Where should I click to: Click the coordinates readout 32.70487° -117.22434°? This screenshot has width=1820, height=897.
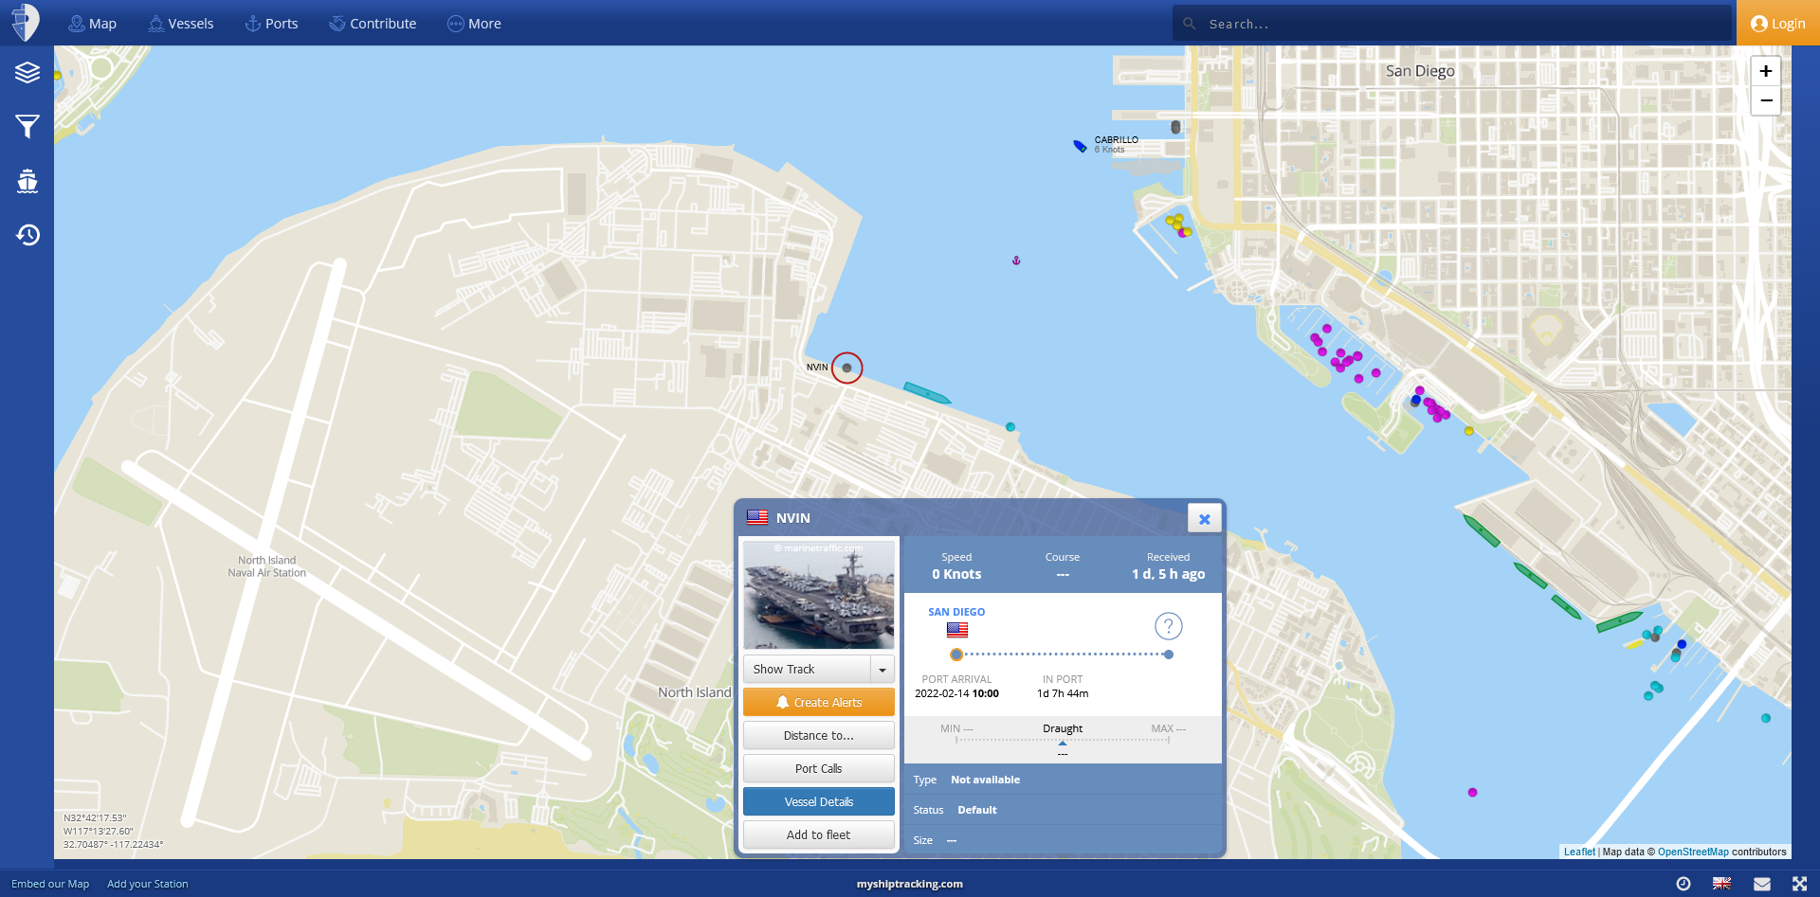pos(113,844)
